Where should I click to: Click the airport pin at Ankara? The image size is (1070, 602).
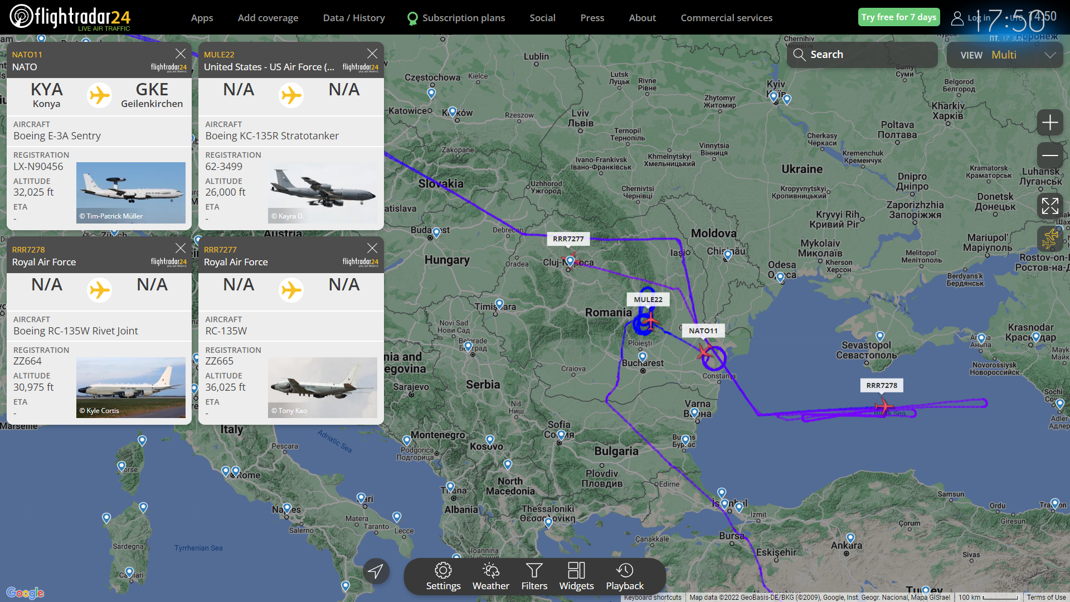pyautogui.click(x=850, y=538)
